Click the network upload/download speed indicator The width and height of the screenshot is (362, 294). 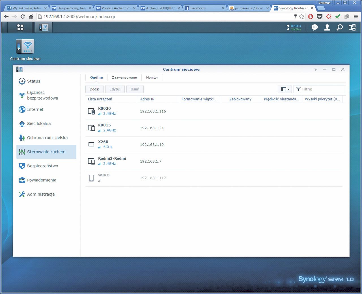[294, 27]
